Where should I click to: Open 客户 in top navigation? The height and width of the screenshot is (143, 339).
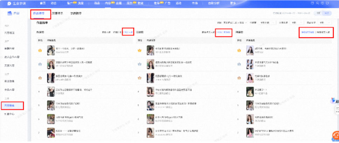point(70,3)
